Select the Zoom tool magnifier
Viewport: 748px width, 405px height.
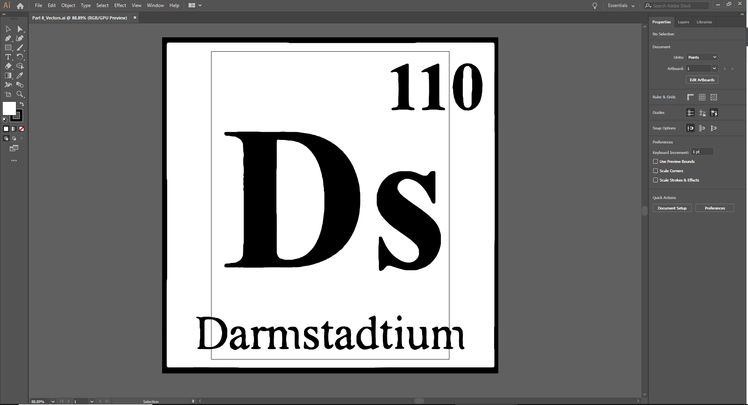pos(20,94)
